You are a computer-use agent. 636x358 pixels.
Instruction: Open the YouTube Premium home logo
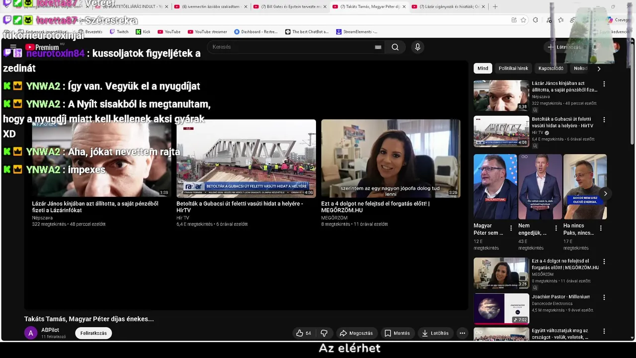[42, 47]
